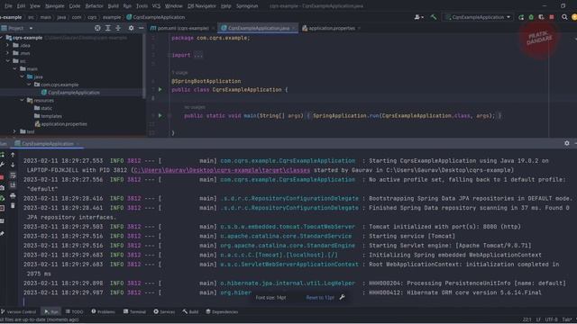The image size is (577, 324).
Task: Click the Rerun icon in main toolbar
Action: click(x=521, y=17)
